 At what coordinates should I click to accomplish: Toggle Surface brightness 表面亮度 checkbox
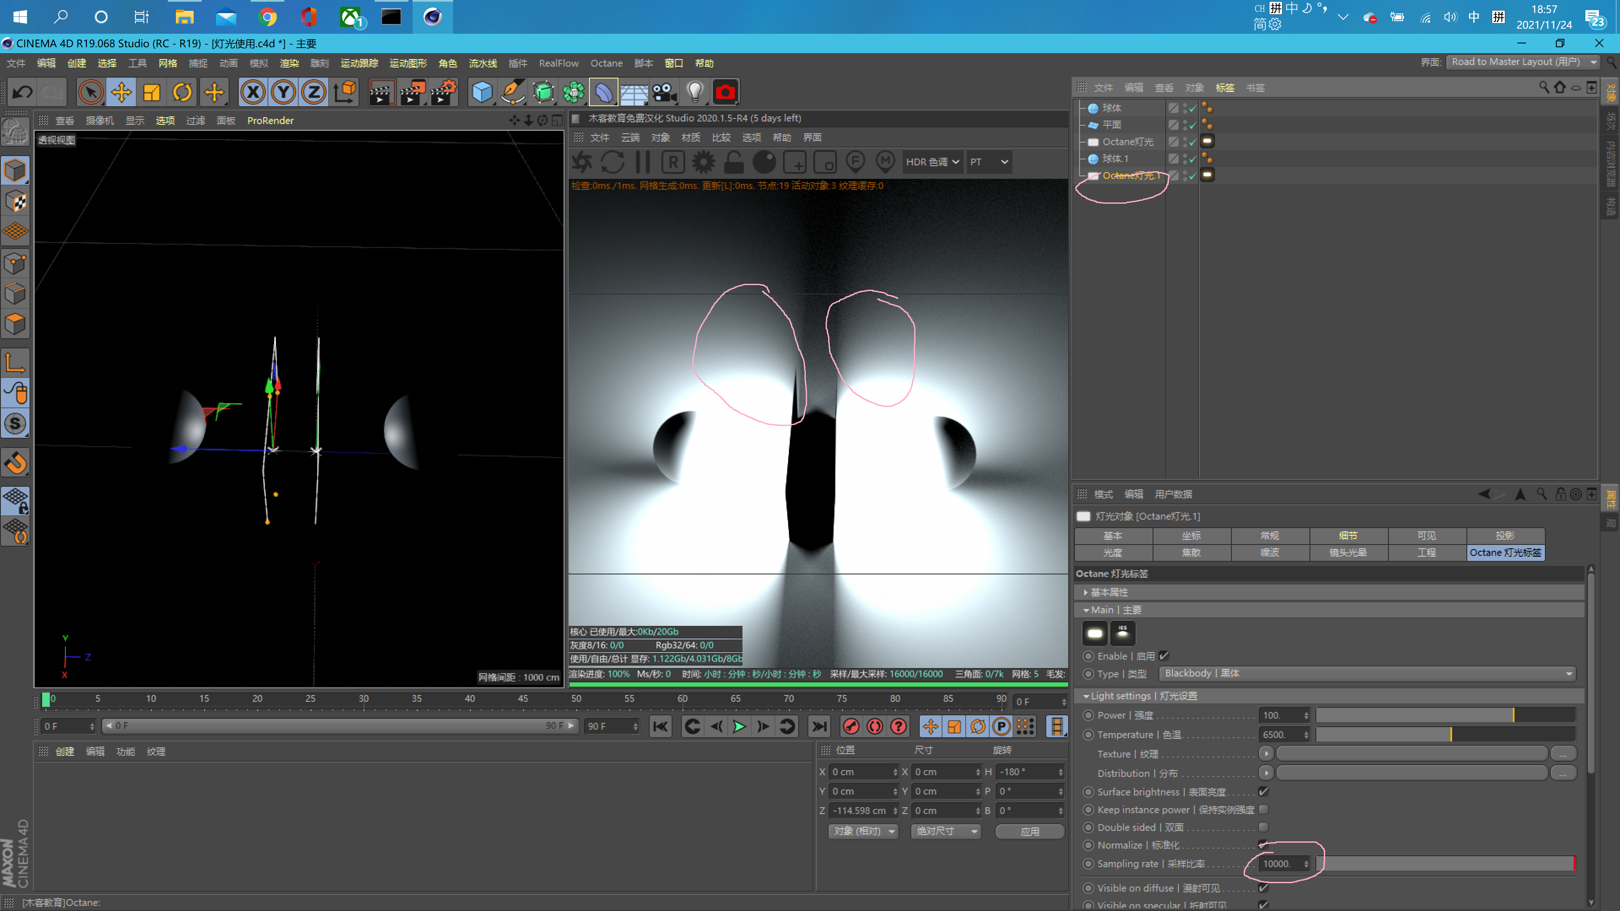click(x=1264, y=792)
